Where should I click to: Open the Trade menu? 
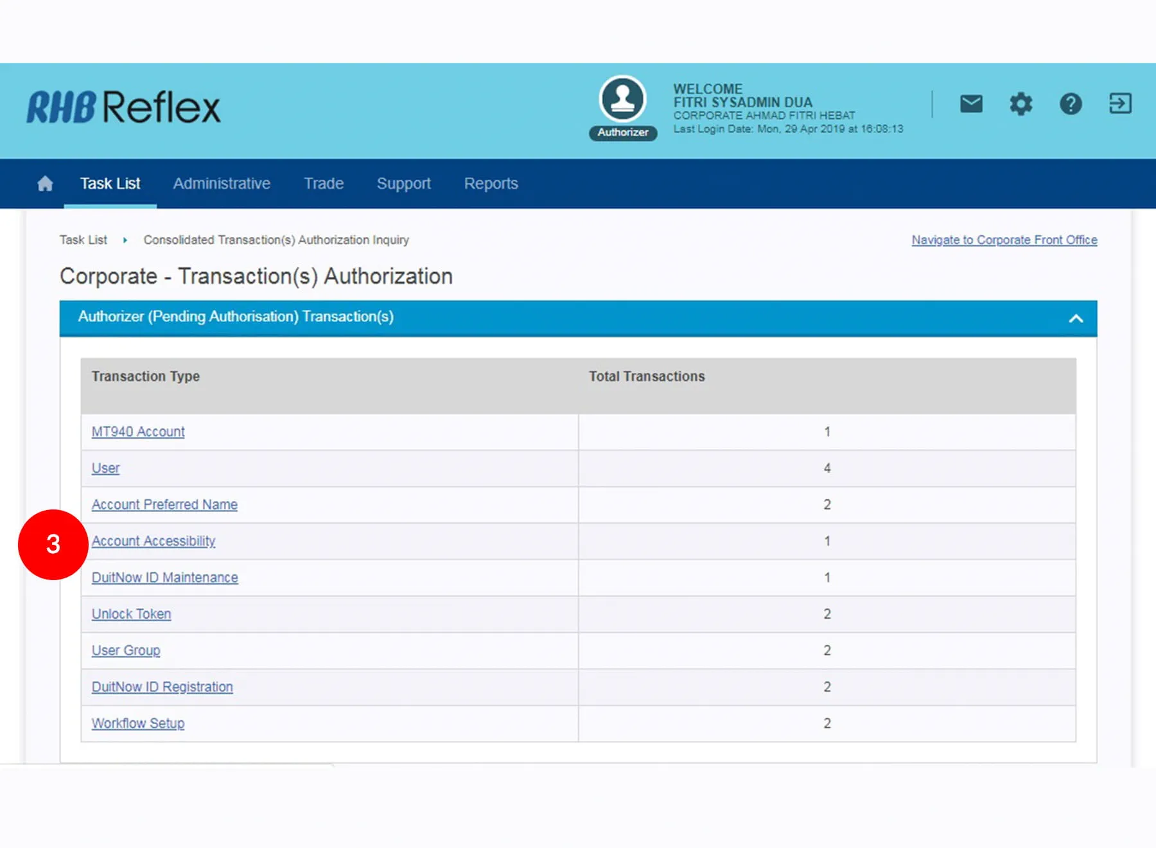(x=324, y=184)
